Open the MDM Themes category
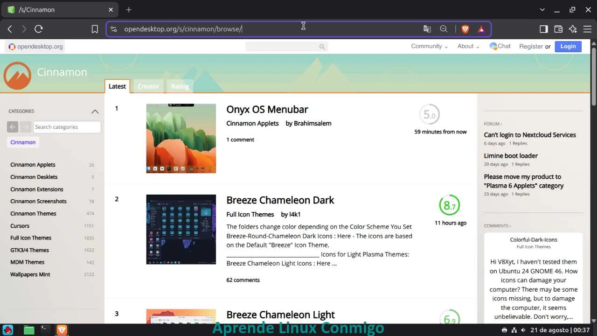This screenshot has height=336, width=597. coord(27,262)
